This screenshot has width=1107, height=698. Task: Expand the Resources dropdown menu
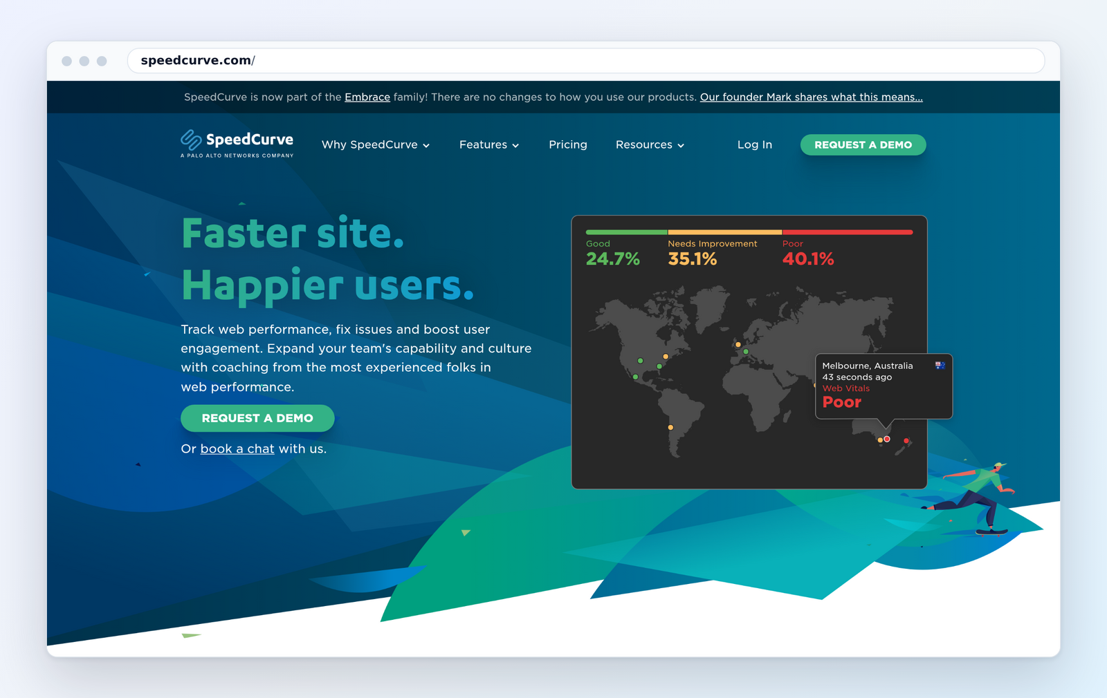coord(650,145)
